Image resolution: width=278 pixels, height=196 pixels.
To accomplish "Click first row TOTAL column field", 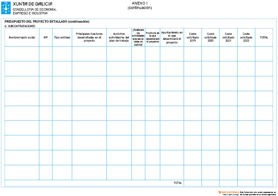I will pyautogui.click(x=264, y=54).
